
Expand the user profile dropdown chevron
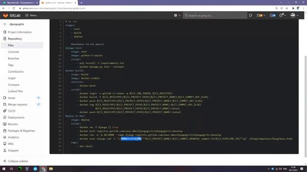tap(297, 15)
